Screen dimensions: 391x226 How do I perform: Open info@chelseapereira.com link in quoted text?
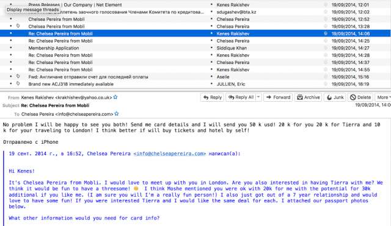click(170, 154)
